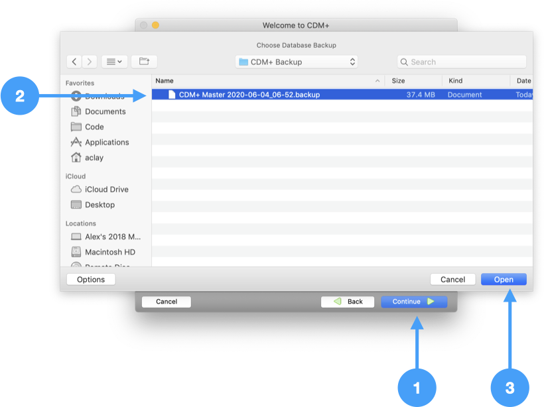The height and width of the screenshot is (407, 544).
Task: Click the Macintosh HD disk icon
Action: coord(76,252)
